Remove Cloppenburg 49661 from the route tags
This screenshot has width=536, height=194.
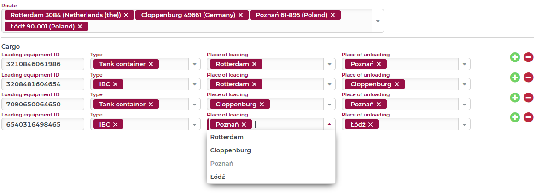pos(241,15)
